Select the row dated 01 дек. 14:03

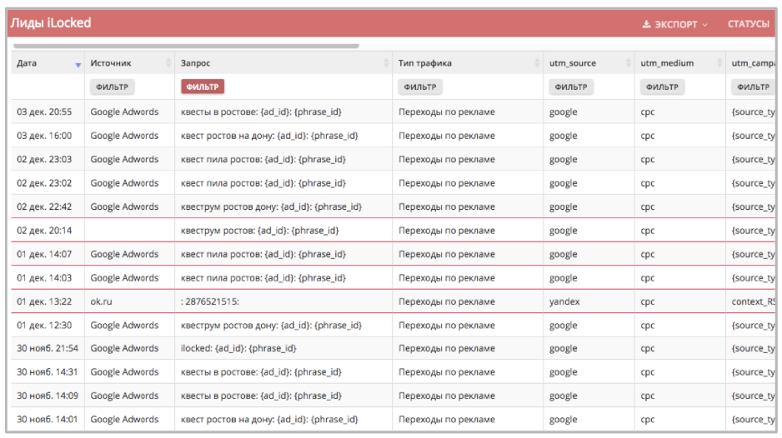point(393,277)
